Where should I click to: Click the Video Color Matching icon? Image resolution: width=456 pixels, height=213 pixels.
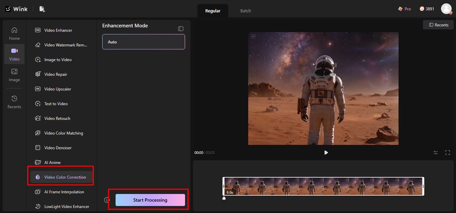point(38,133)
